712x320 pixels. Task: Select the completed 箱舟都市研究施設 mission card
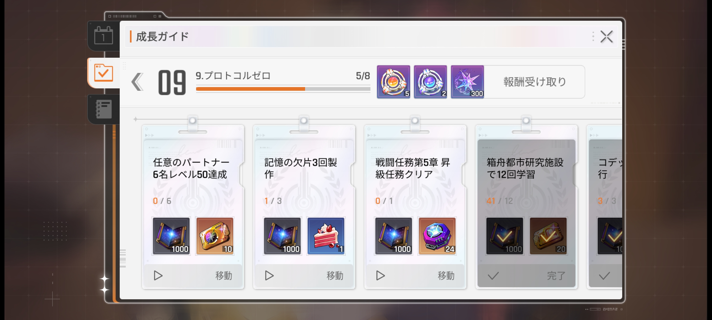pyautogui.click(x=526, y=207)
